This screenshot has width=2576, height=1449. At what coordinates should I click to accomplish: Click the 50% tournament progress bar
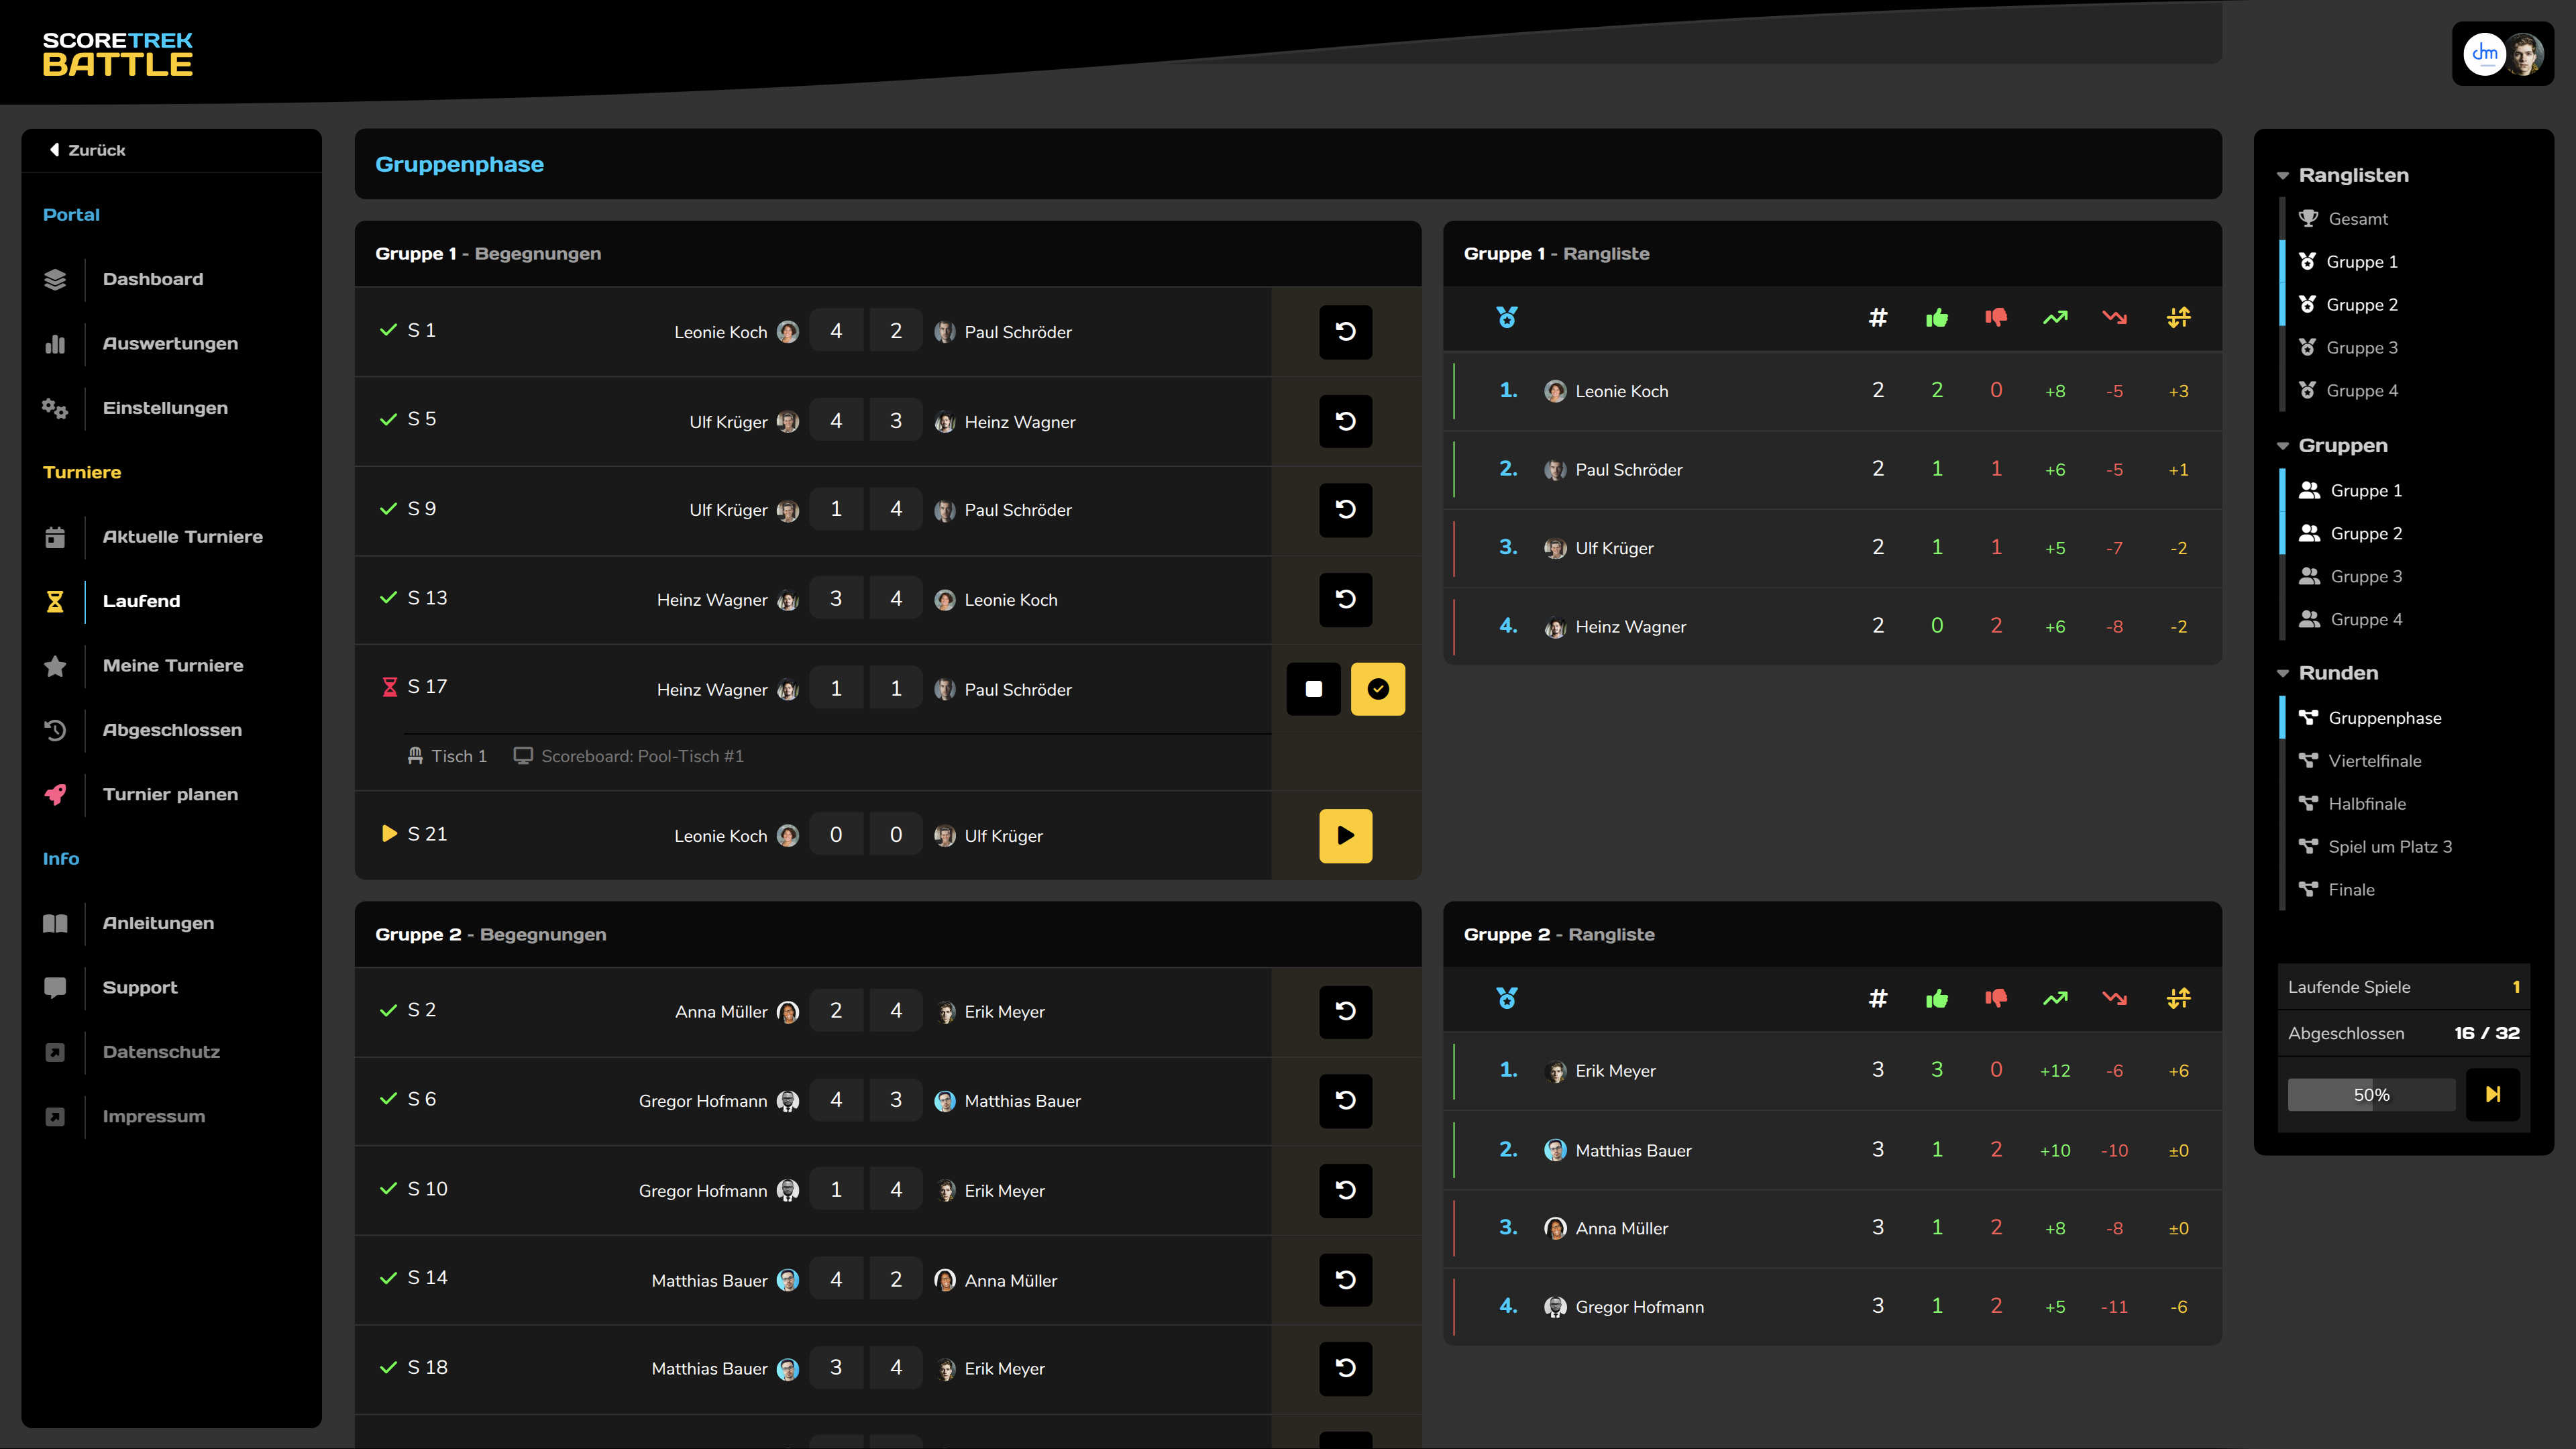(2371, 1094)
